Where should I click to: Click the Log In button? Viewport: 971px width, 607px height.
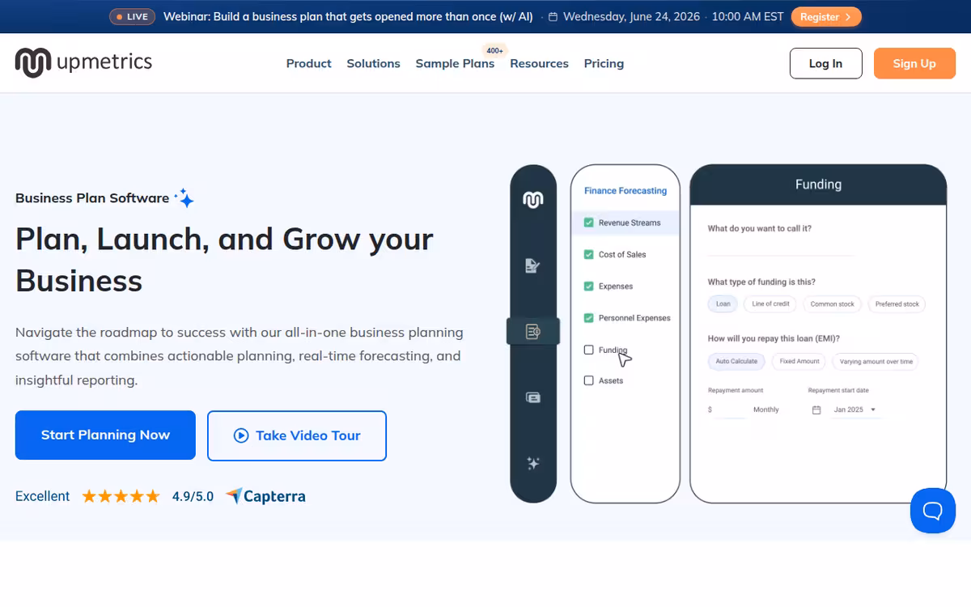(825, 63)
